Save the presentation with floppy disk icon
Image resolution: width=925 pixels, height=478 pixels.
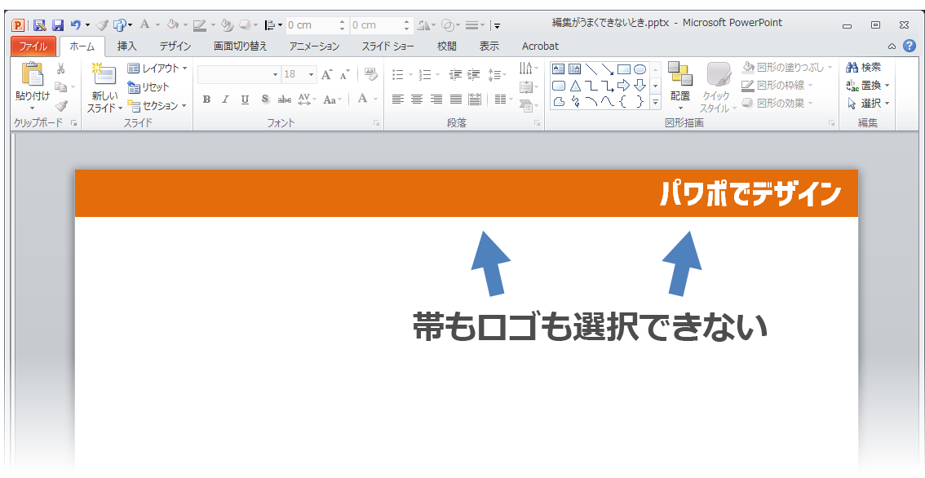[x=58, y=24]
